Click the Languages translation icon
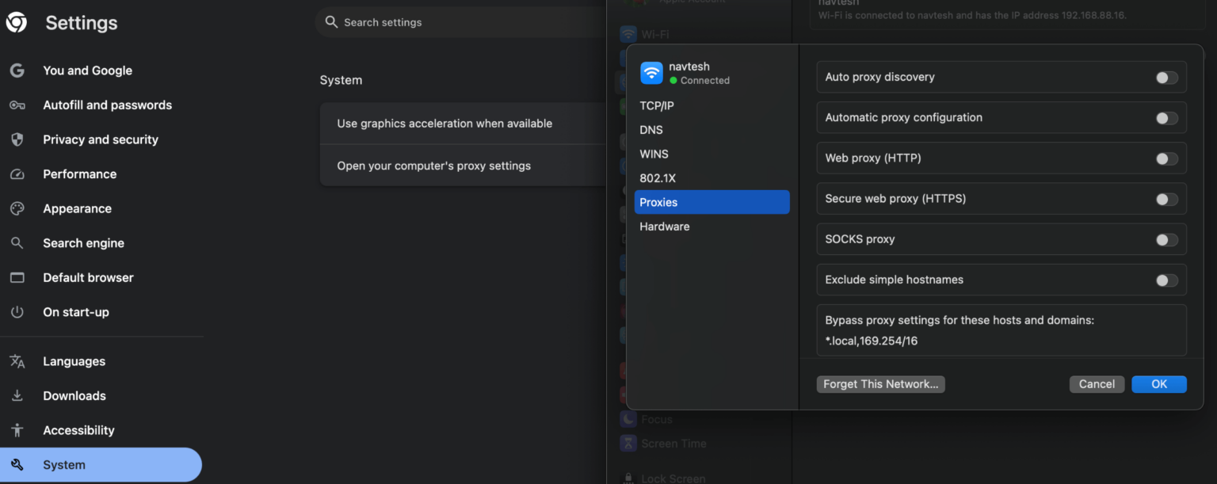 17,361
